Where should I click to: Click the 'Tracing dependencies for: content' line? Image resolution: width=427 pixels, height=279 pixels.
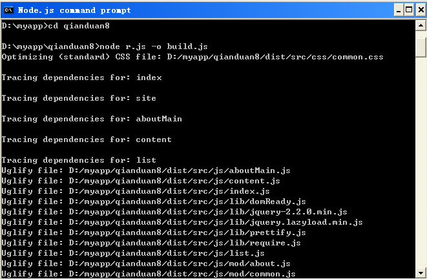(87, 139)
